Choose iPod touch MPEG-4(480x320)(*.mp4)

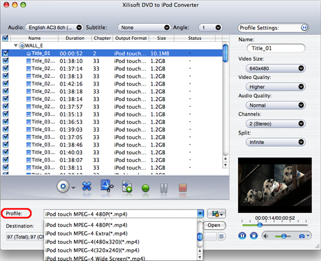click(121, 242)
